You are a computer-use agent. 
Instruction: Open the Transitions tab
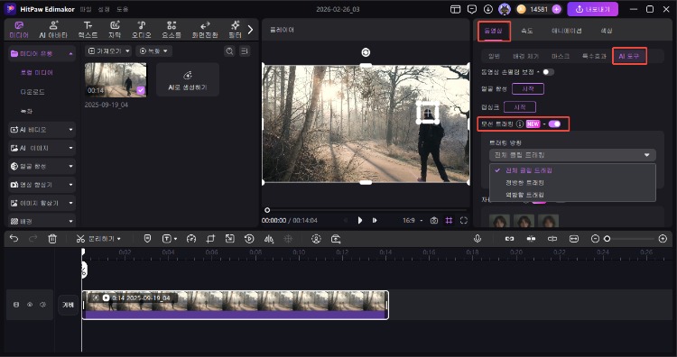click(x=205, y=30)
